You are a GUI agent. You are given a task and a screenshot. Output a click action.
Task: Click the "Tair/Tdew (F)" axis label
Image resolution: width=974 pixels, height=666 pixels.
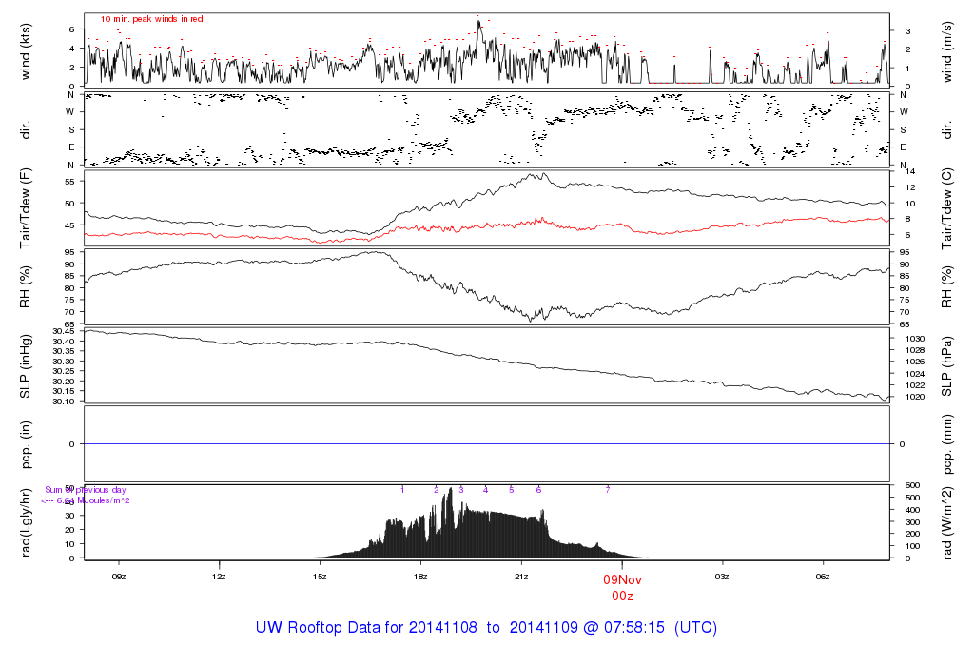26,208
